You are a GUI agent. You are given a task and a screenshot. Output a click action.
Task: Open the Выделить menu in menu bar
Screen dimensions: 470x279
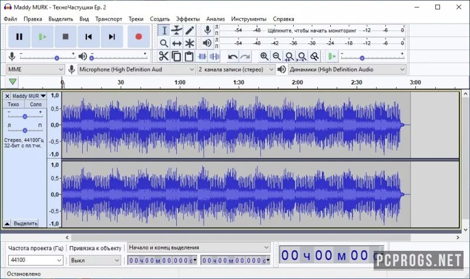61,19
